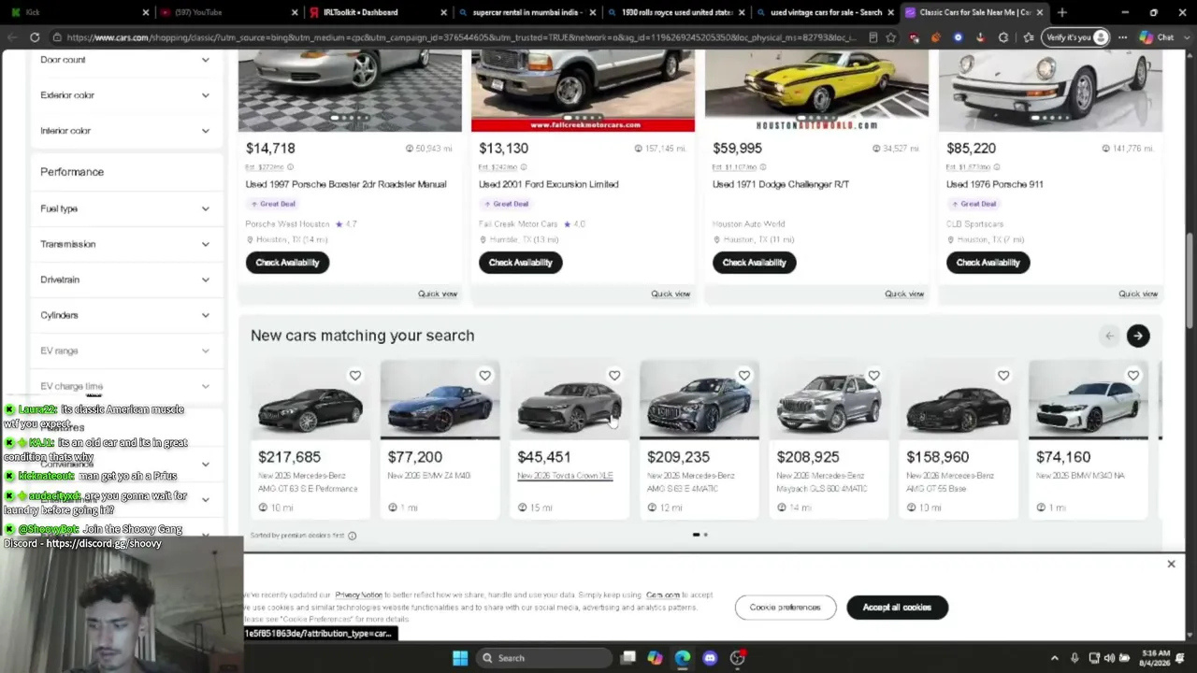The image size is (1197, 673).
Task: Open Quick view for the Porsche 911
Action: (x=1138, y=294)
